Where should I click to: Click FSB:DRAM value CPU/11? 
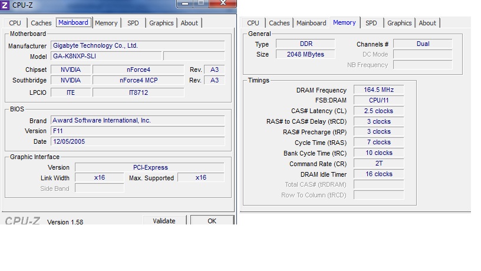point(379,100)
